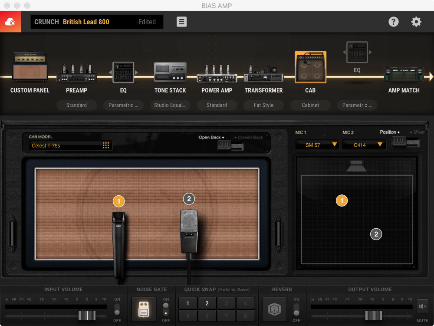Select the CUSTOM PANEL block
Viewport: 434px width, 326px height.
[30, 65]
